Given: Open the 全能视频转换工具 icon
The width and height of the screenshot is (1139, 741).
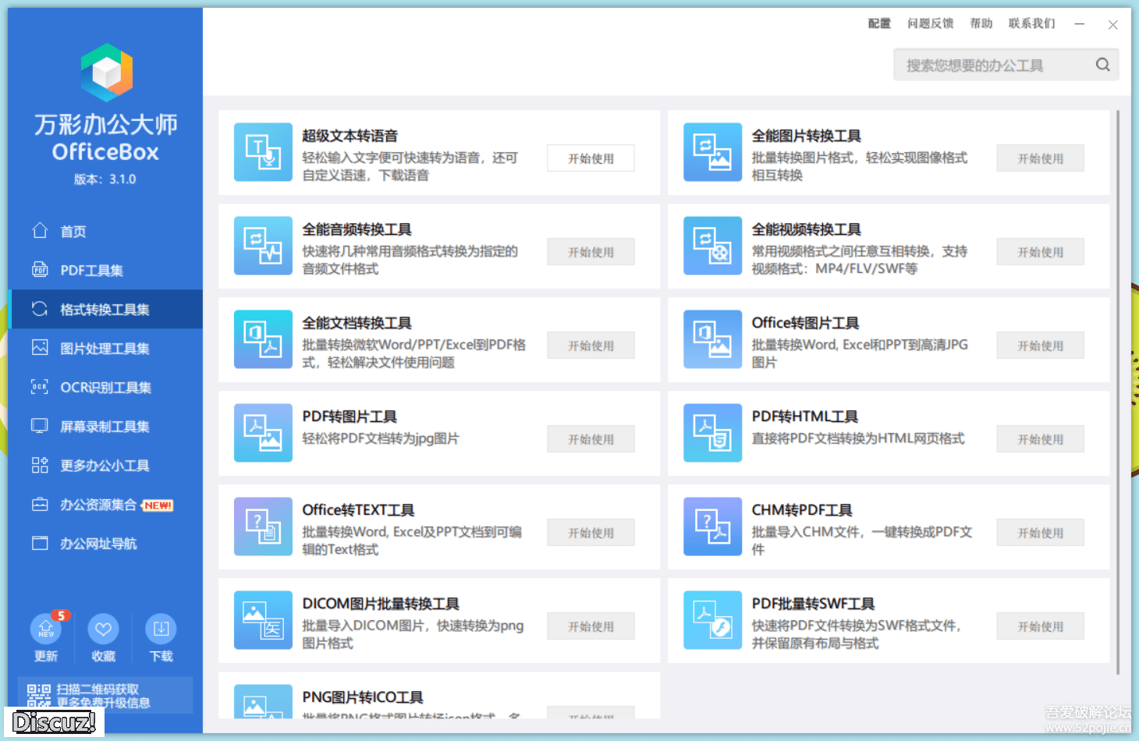Looking at the screenshot, I should [712, 246].
